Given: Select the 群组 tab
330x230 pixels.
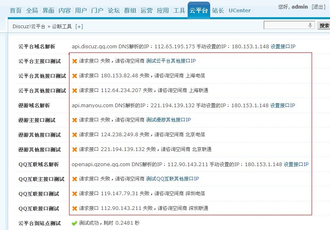Looking at the screenshot, I should [130, 11].
